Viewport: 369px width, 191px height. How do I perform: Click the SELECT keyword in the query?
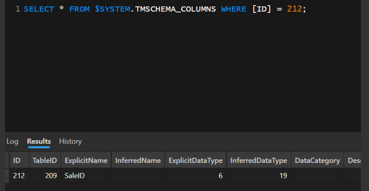click(39, 9)
